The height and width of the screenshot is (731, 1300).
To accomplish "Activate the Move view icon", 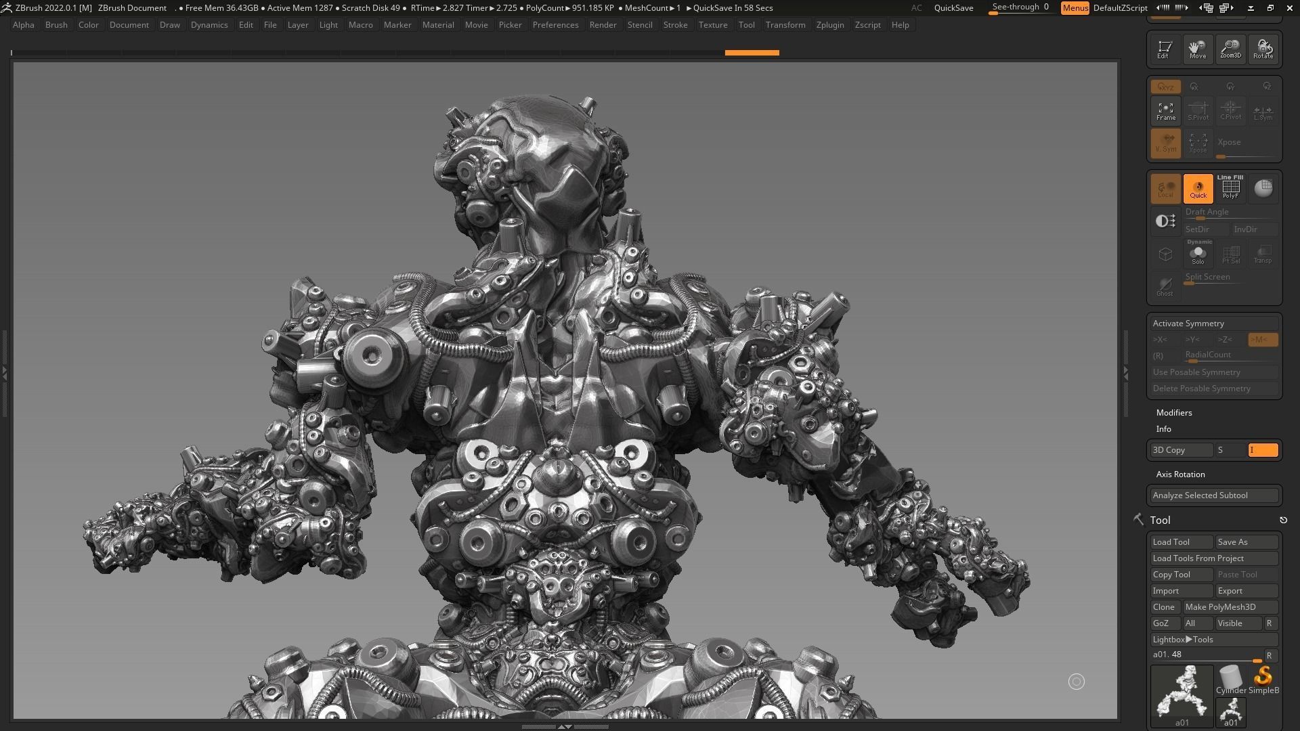I will click(x=1197, y=49).
